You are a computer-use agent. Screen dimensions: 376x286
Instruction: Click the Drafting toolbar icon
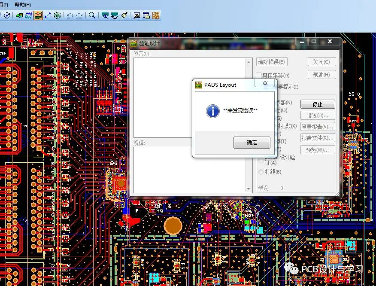[x=19, y=15]
